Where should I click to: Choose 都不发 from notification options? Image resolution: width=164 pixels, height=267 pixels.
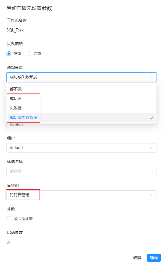click(x=81, y=89)
